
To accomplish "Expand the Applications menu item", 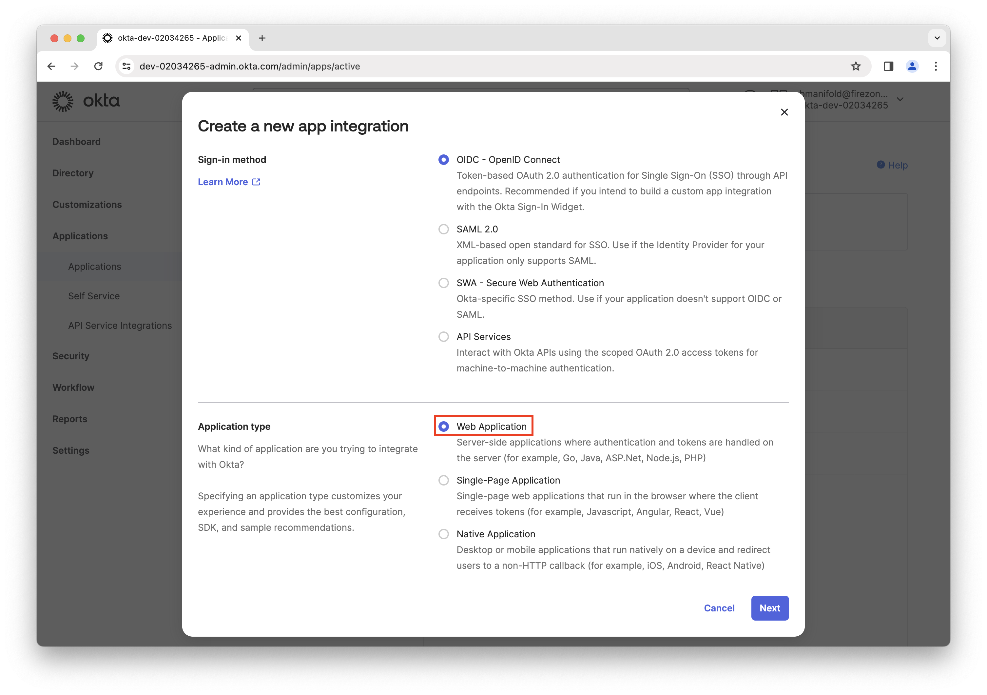I will click(80, 235).
